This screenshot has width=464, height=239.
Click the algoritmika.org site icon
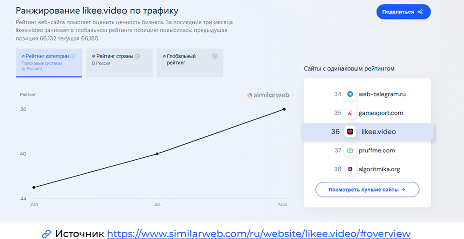[350, 169]
